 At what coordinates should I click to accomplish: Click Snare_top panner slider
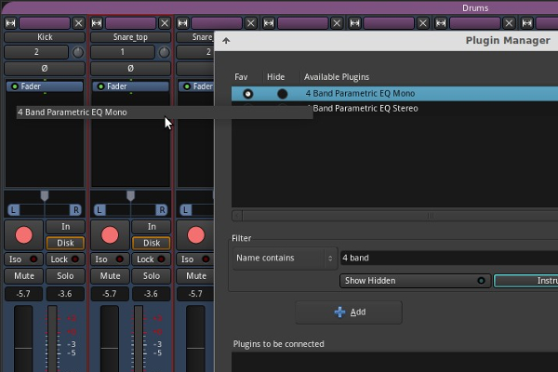tap(130, 205)
